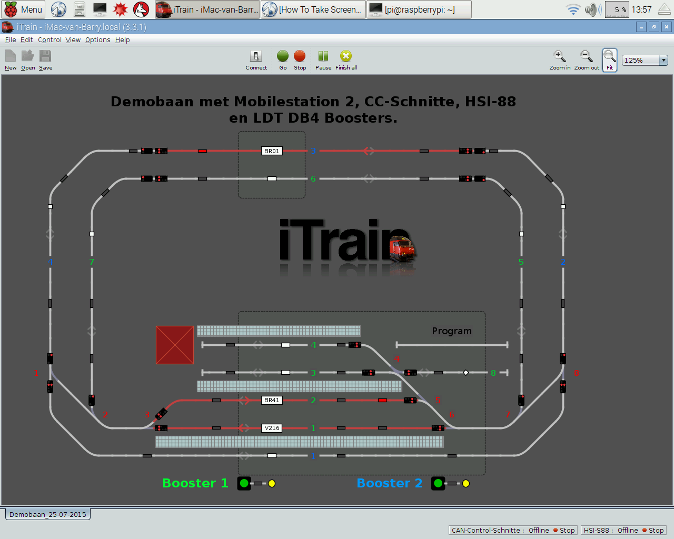Viewport: 674px width, 539px height.
Task: Open the Mathematica red spiky icon
Action: point(121,9)
